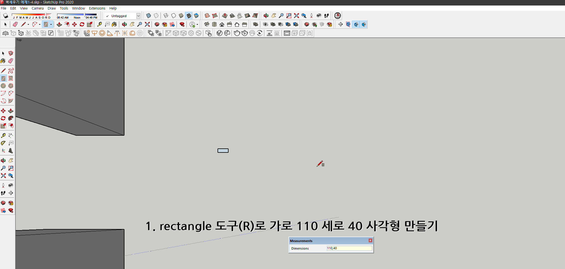
Task: Open the Untagged tag dropdown
Action: tap(139, 16)
